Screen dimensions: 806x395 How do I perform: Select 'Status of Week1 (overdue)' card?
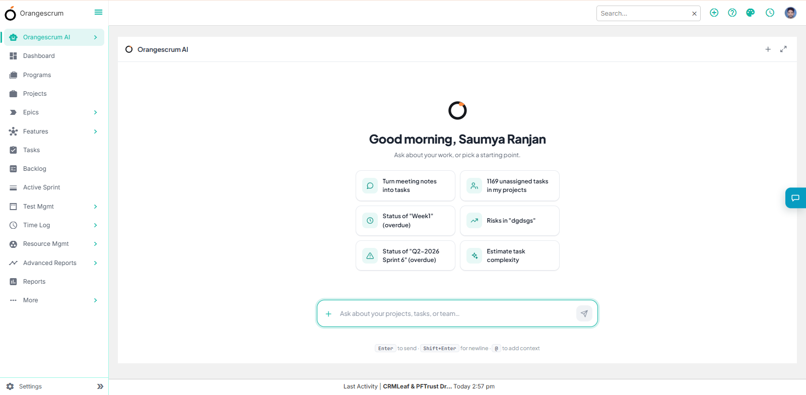point(406,221)
